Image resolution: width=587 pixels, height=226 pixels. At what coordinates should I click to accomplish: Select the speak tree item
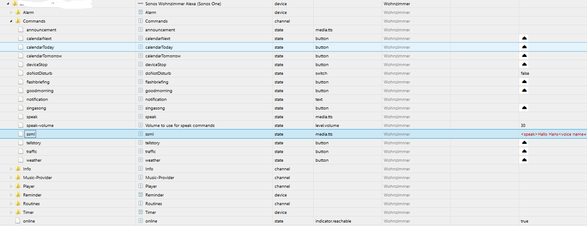pos(32,116)
